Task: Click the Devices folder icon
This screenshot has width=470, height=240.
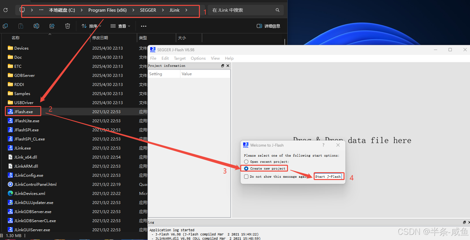Action: tap(10, 48)
